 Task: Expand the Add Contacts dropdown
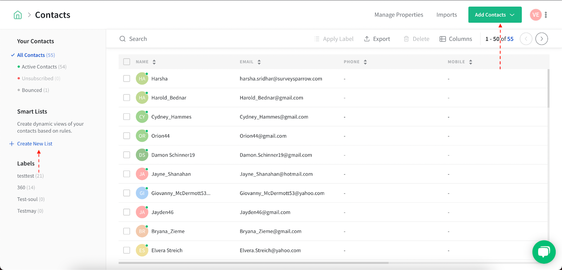point(495,15)
